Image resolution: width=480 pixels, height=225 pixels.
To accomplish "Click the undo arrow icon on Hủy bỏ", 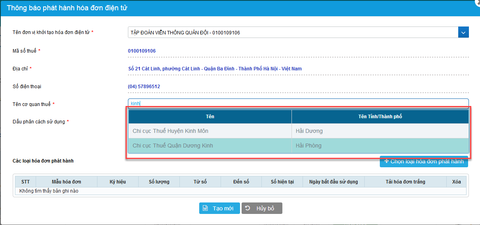I will [248, 208].
